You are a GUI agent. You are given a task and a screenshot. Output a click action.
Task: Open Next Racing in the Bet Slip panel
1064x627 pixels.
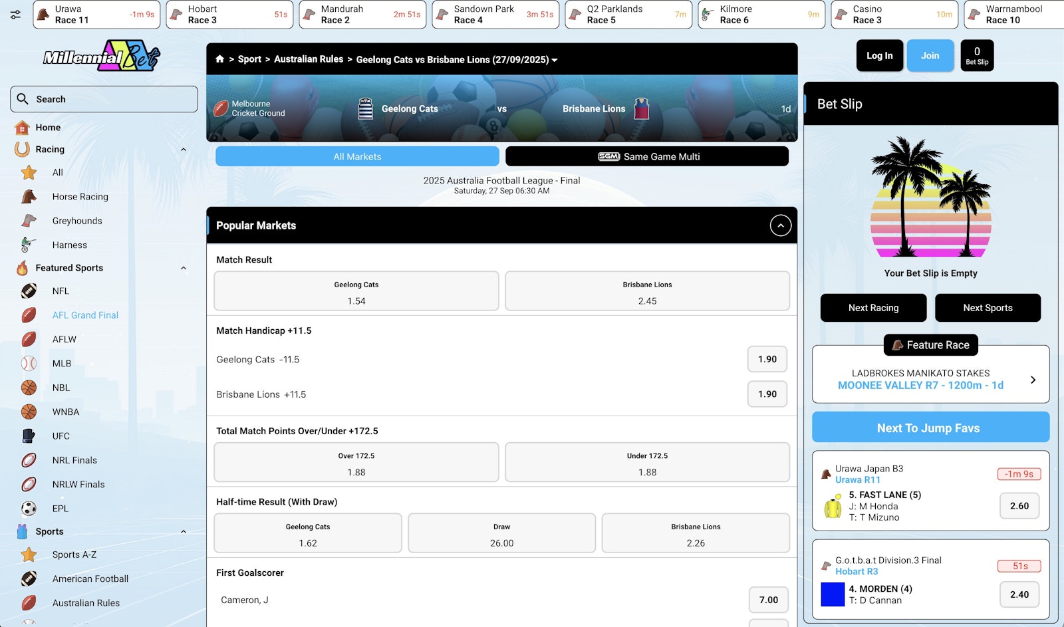click(x=873, y=307)
